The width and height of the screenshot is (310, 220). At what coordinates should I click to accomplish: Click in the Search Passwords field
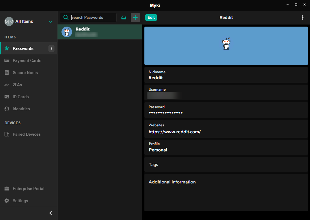[88, 17]
